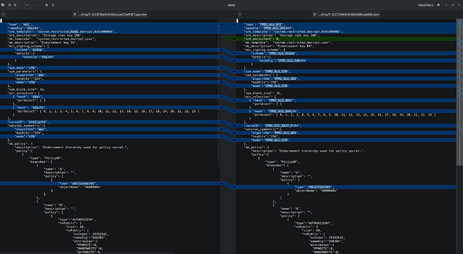Click the right "type":"AUTHORIZENV" line

(x=313, y=223)
